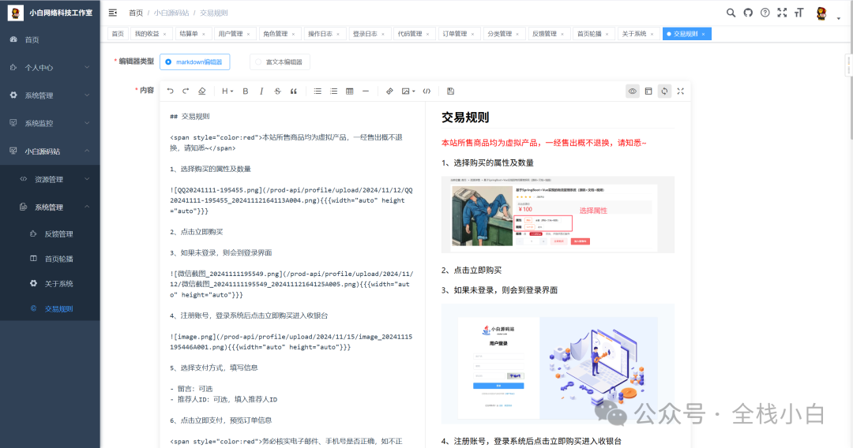This screenshot has height=448, width=853.
Task: Save the editor content with disk icon
Action: (450, 91)
